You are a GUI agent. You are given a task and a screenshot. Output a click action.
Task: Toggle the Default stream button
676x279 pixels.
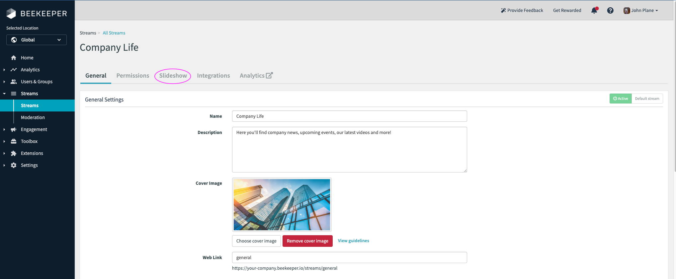click(x=647, y=99)
